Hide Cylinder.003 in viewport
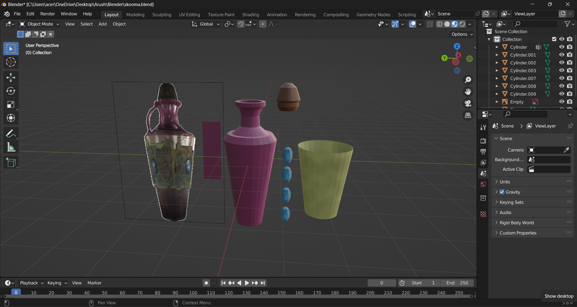Image resolution: width=577 pixels, height=307 pixels. pyautogui.click(x=562, y=70)
